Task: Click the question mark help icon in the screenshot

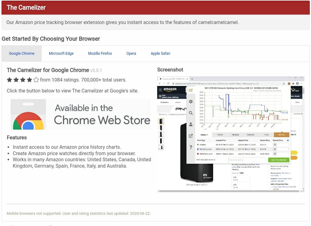Action: tap(191, 147)
